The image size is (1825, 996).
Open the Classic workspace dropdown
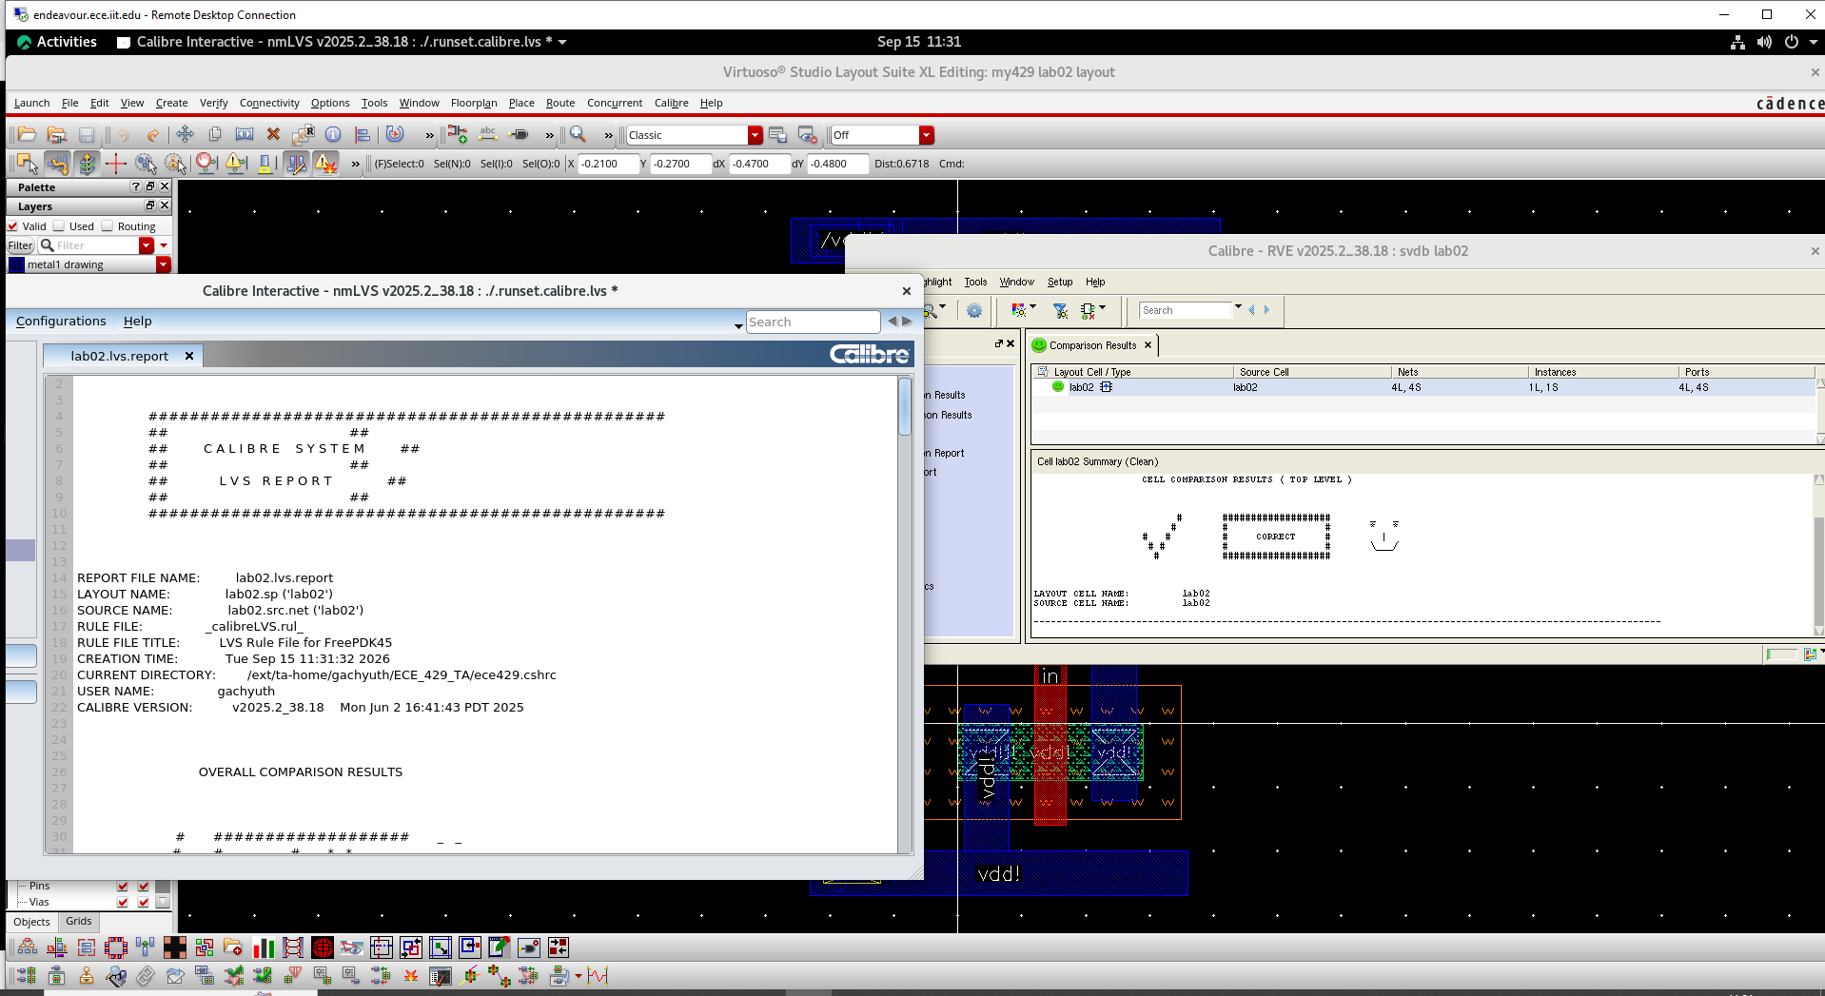(756, 135)
